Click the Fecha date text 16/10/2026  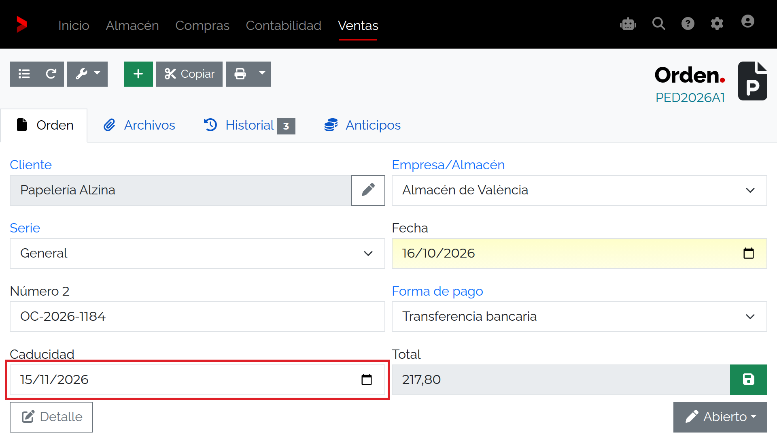coord(438,253)
